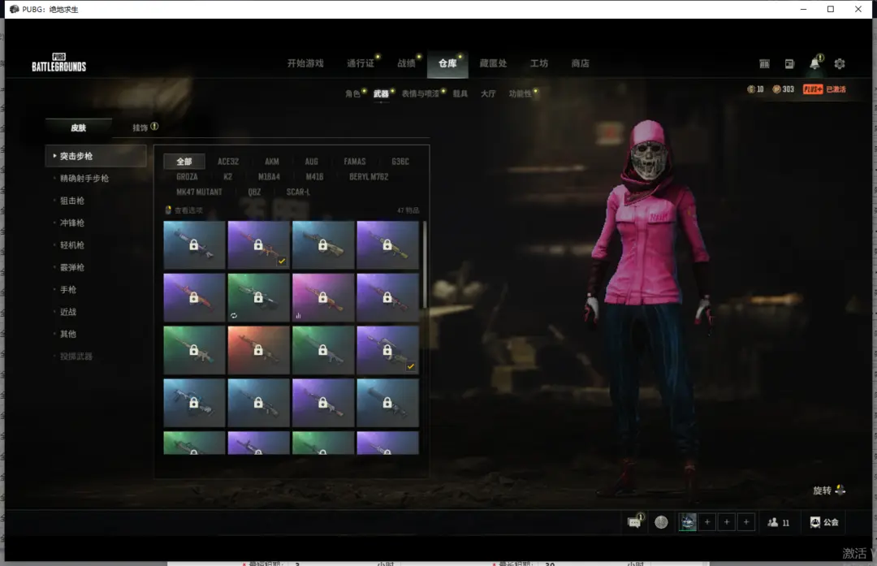Click the 旋转 rotate character control
This screenshot has height=566, width=877.
[x=829, y=490]
